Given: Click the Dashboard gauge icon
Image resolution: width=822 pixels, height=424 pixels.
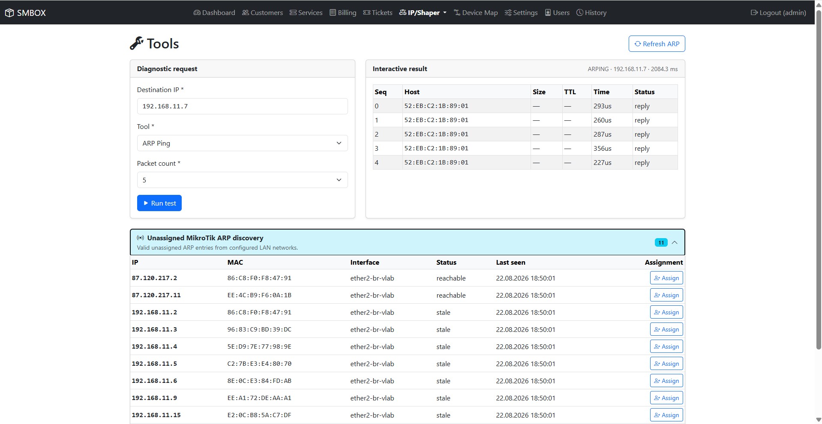Looking at the screenshot, I should point(197,13).
